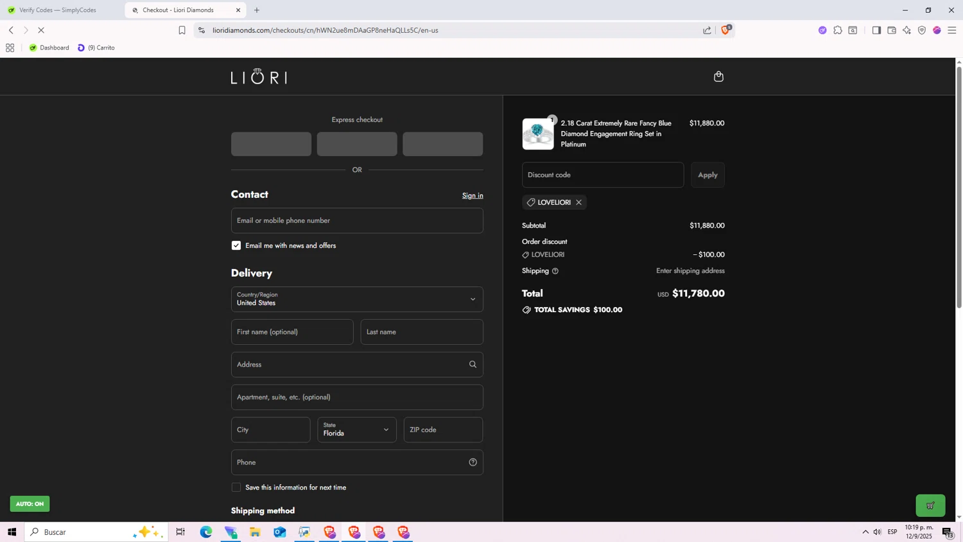Click the Apartment, suite, etc. field
This screenshot has width=963, height=542.
357,397
